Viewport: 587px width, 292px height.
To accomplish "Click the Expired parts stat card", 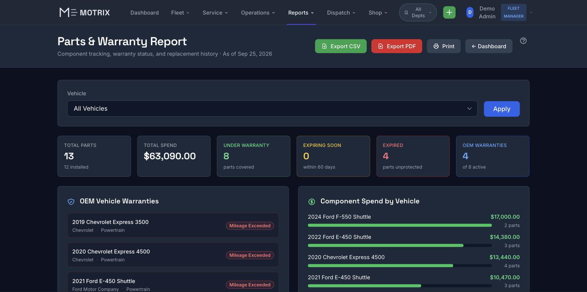I will 413,156.
